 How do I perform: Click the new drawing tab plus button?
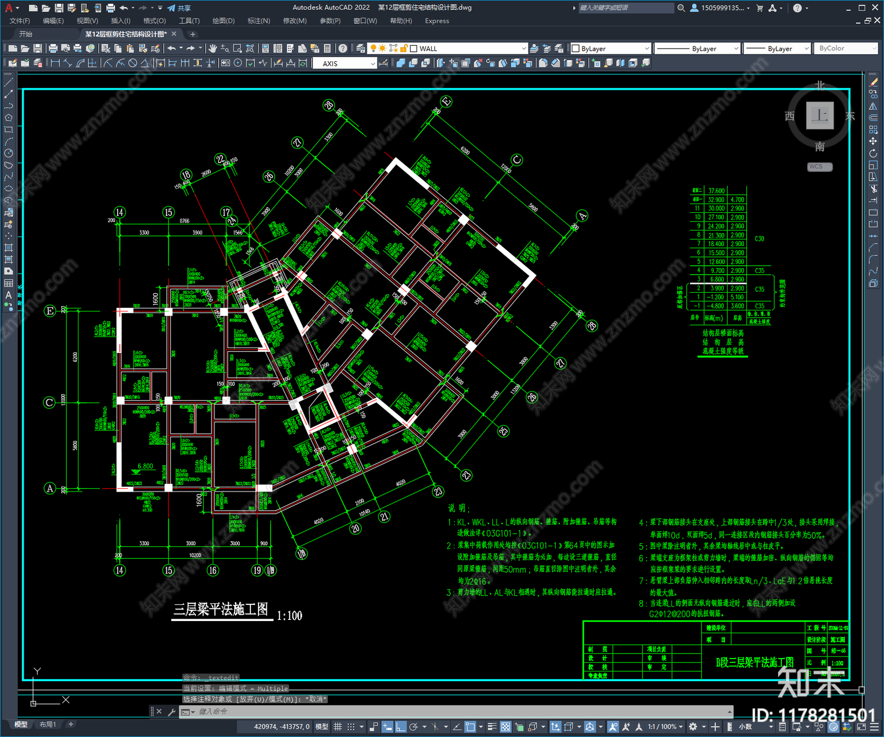tap(193, 34)
